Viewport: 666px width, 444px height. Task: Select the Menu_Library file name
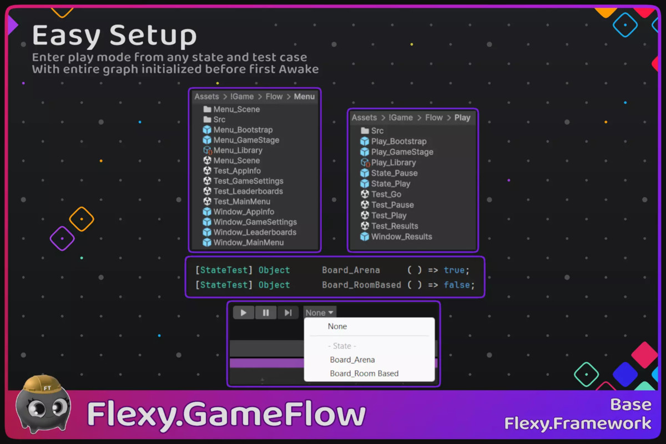(238, 150)
